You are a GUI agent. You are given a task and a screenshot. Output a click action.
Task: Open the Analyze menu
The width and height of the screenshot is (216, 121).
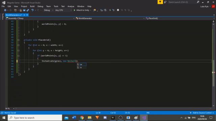(71, 6)
